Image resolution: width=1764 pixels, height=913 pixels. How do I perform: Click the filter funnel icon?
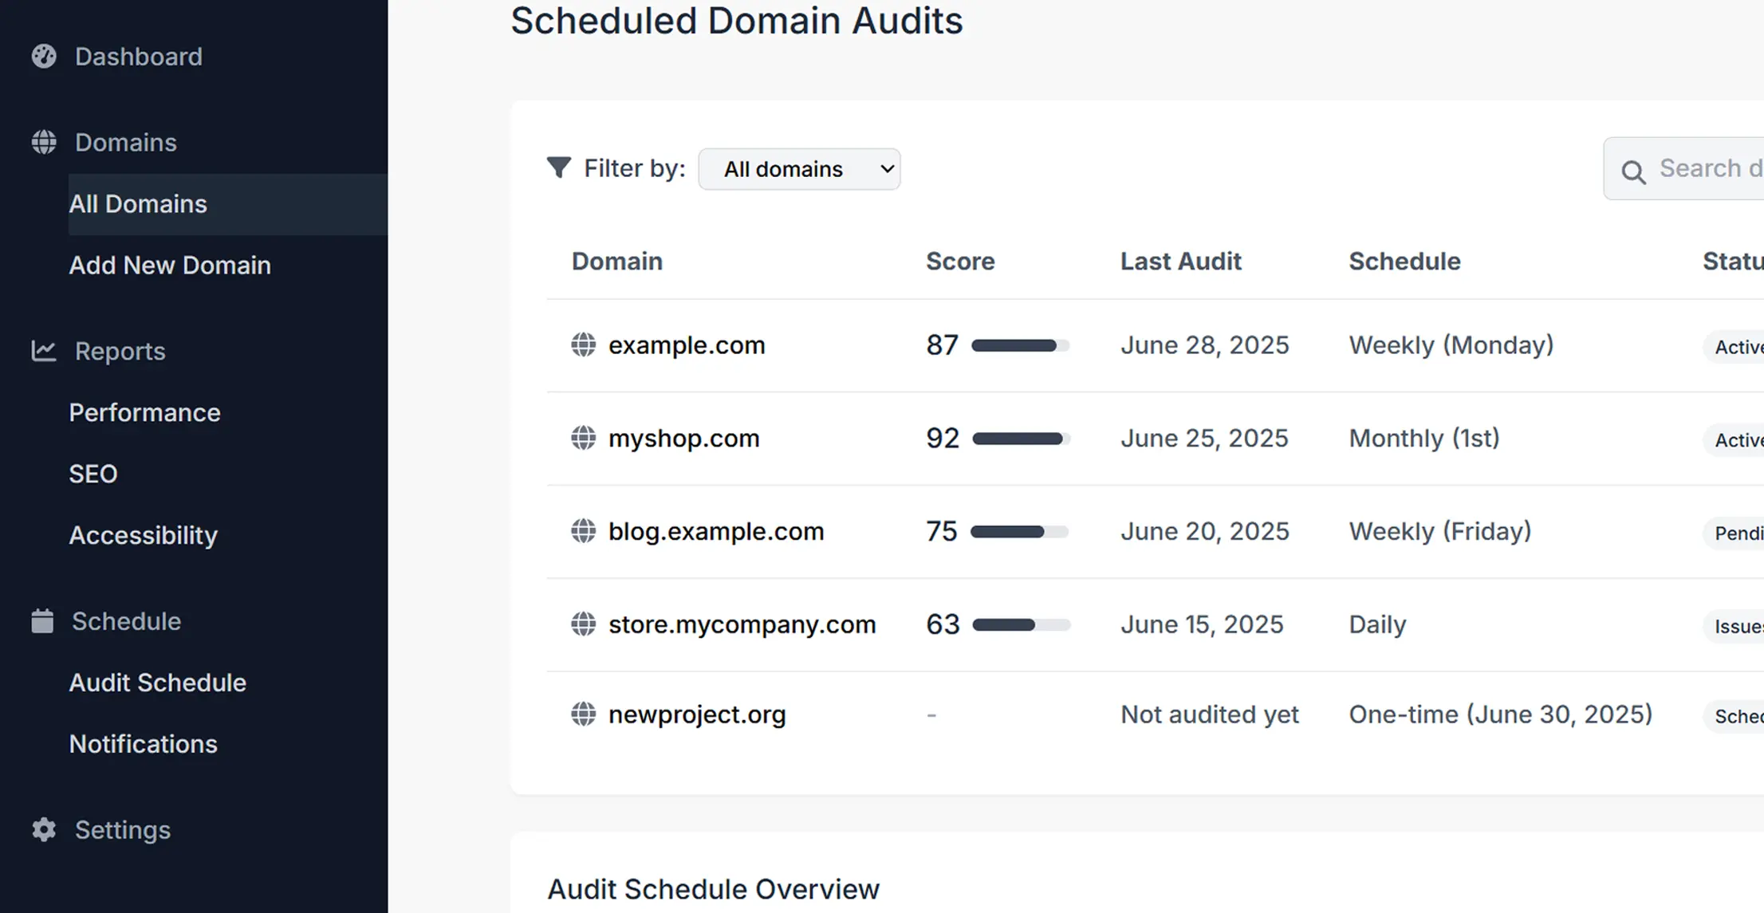(x=558, y=167)
